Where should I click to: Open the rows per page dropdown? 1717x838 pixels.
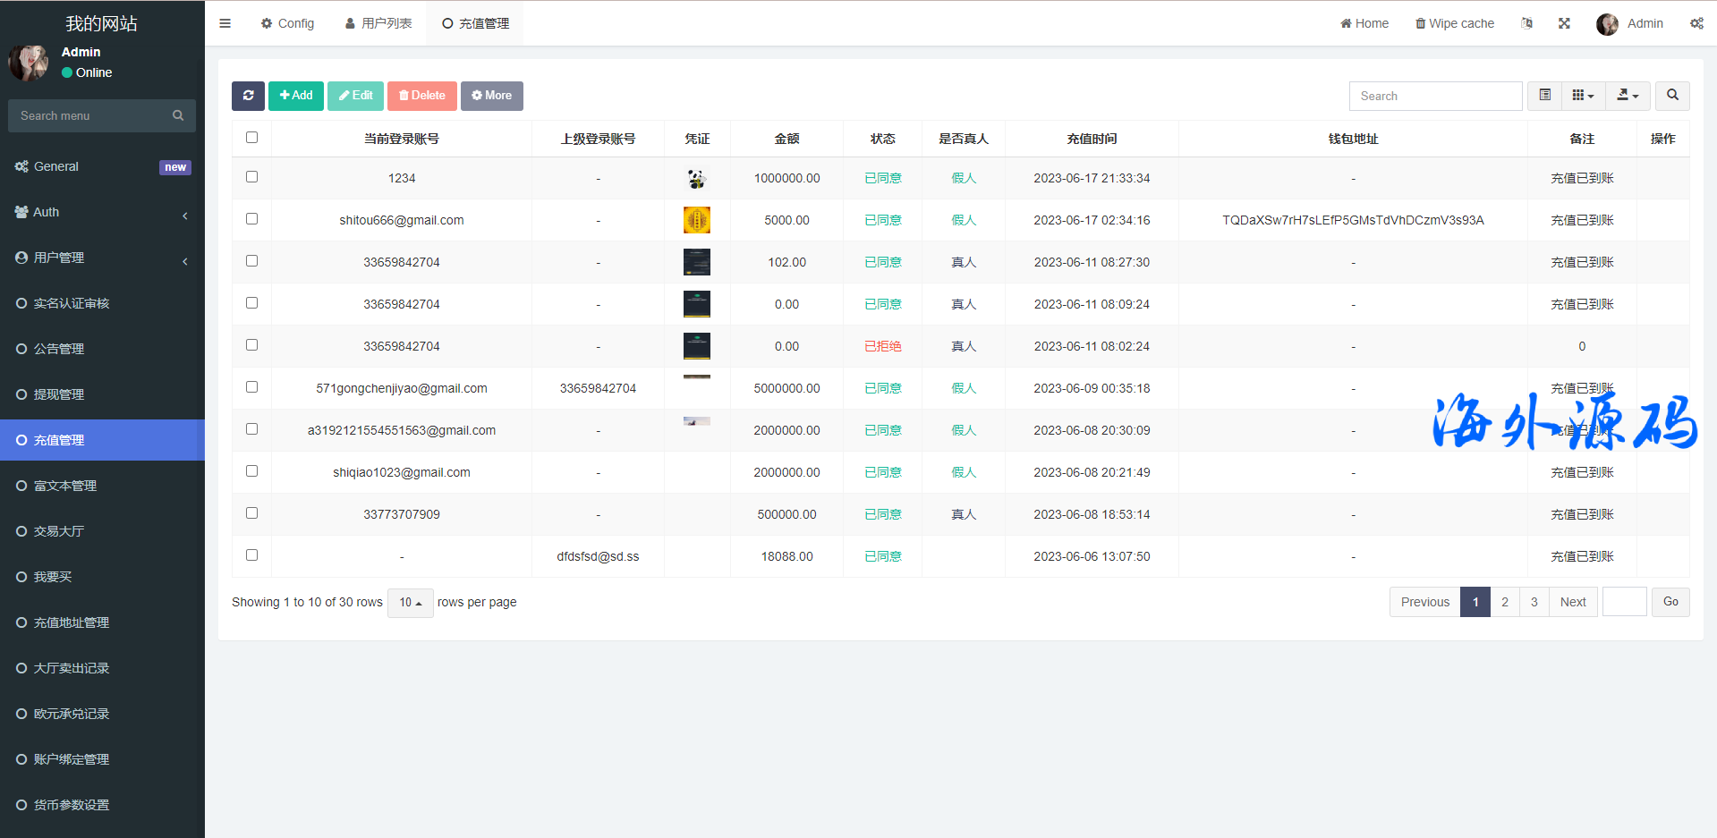click(410, 603)
